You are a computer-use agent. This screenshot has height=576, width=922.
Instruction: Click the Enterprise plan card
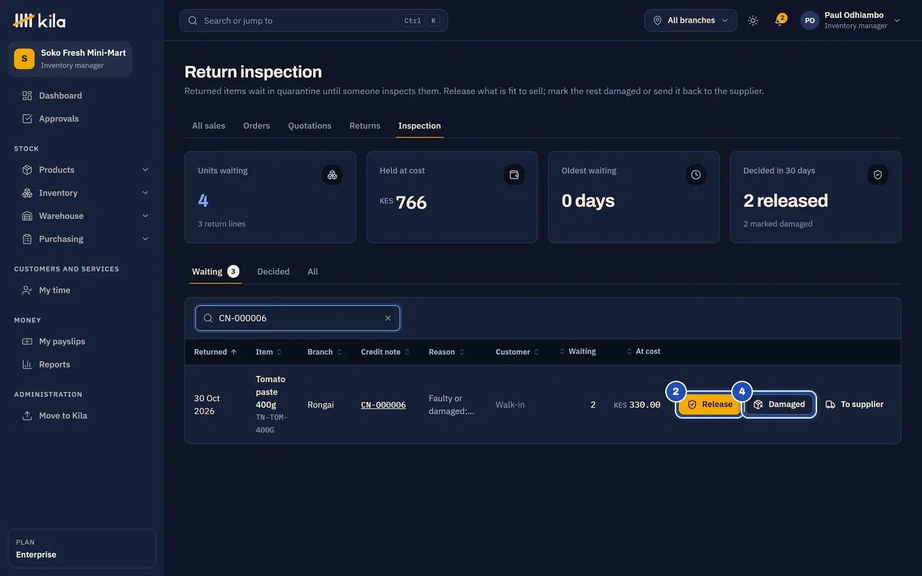(82, 548)
